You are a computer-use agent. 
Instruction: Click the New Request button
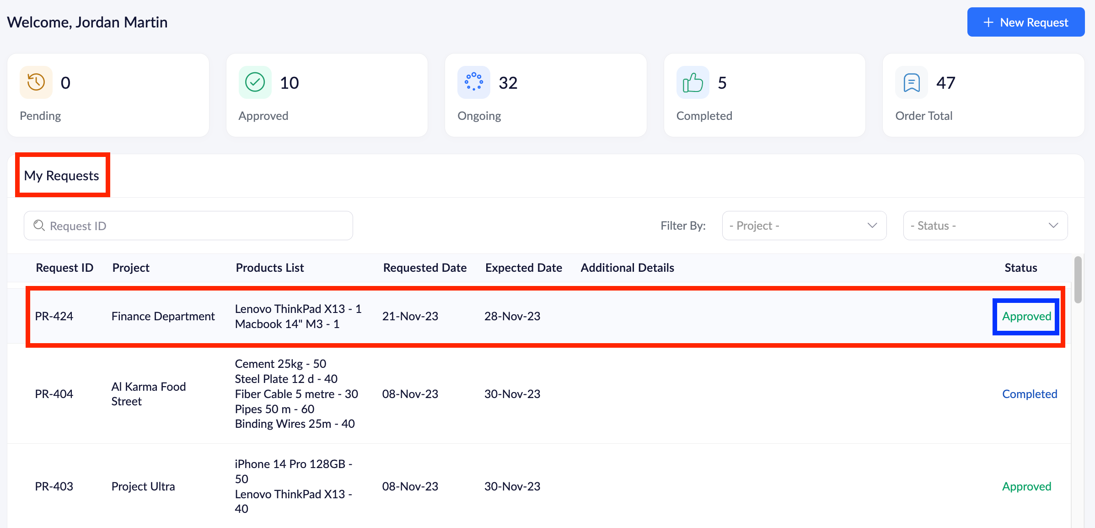coord(1025,22)
